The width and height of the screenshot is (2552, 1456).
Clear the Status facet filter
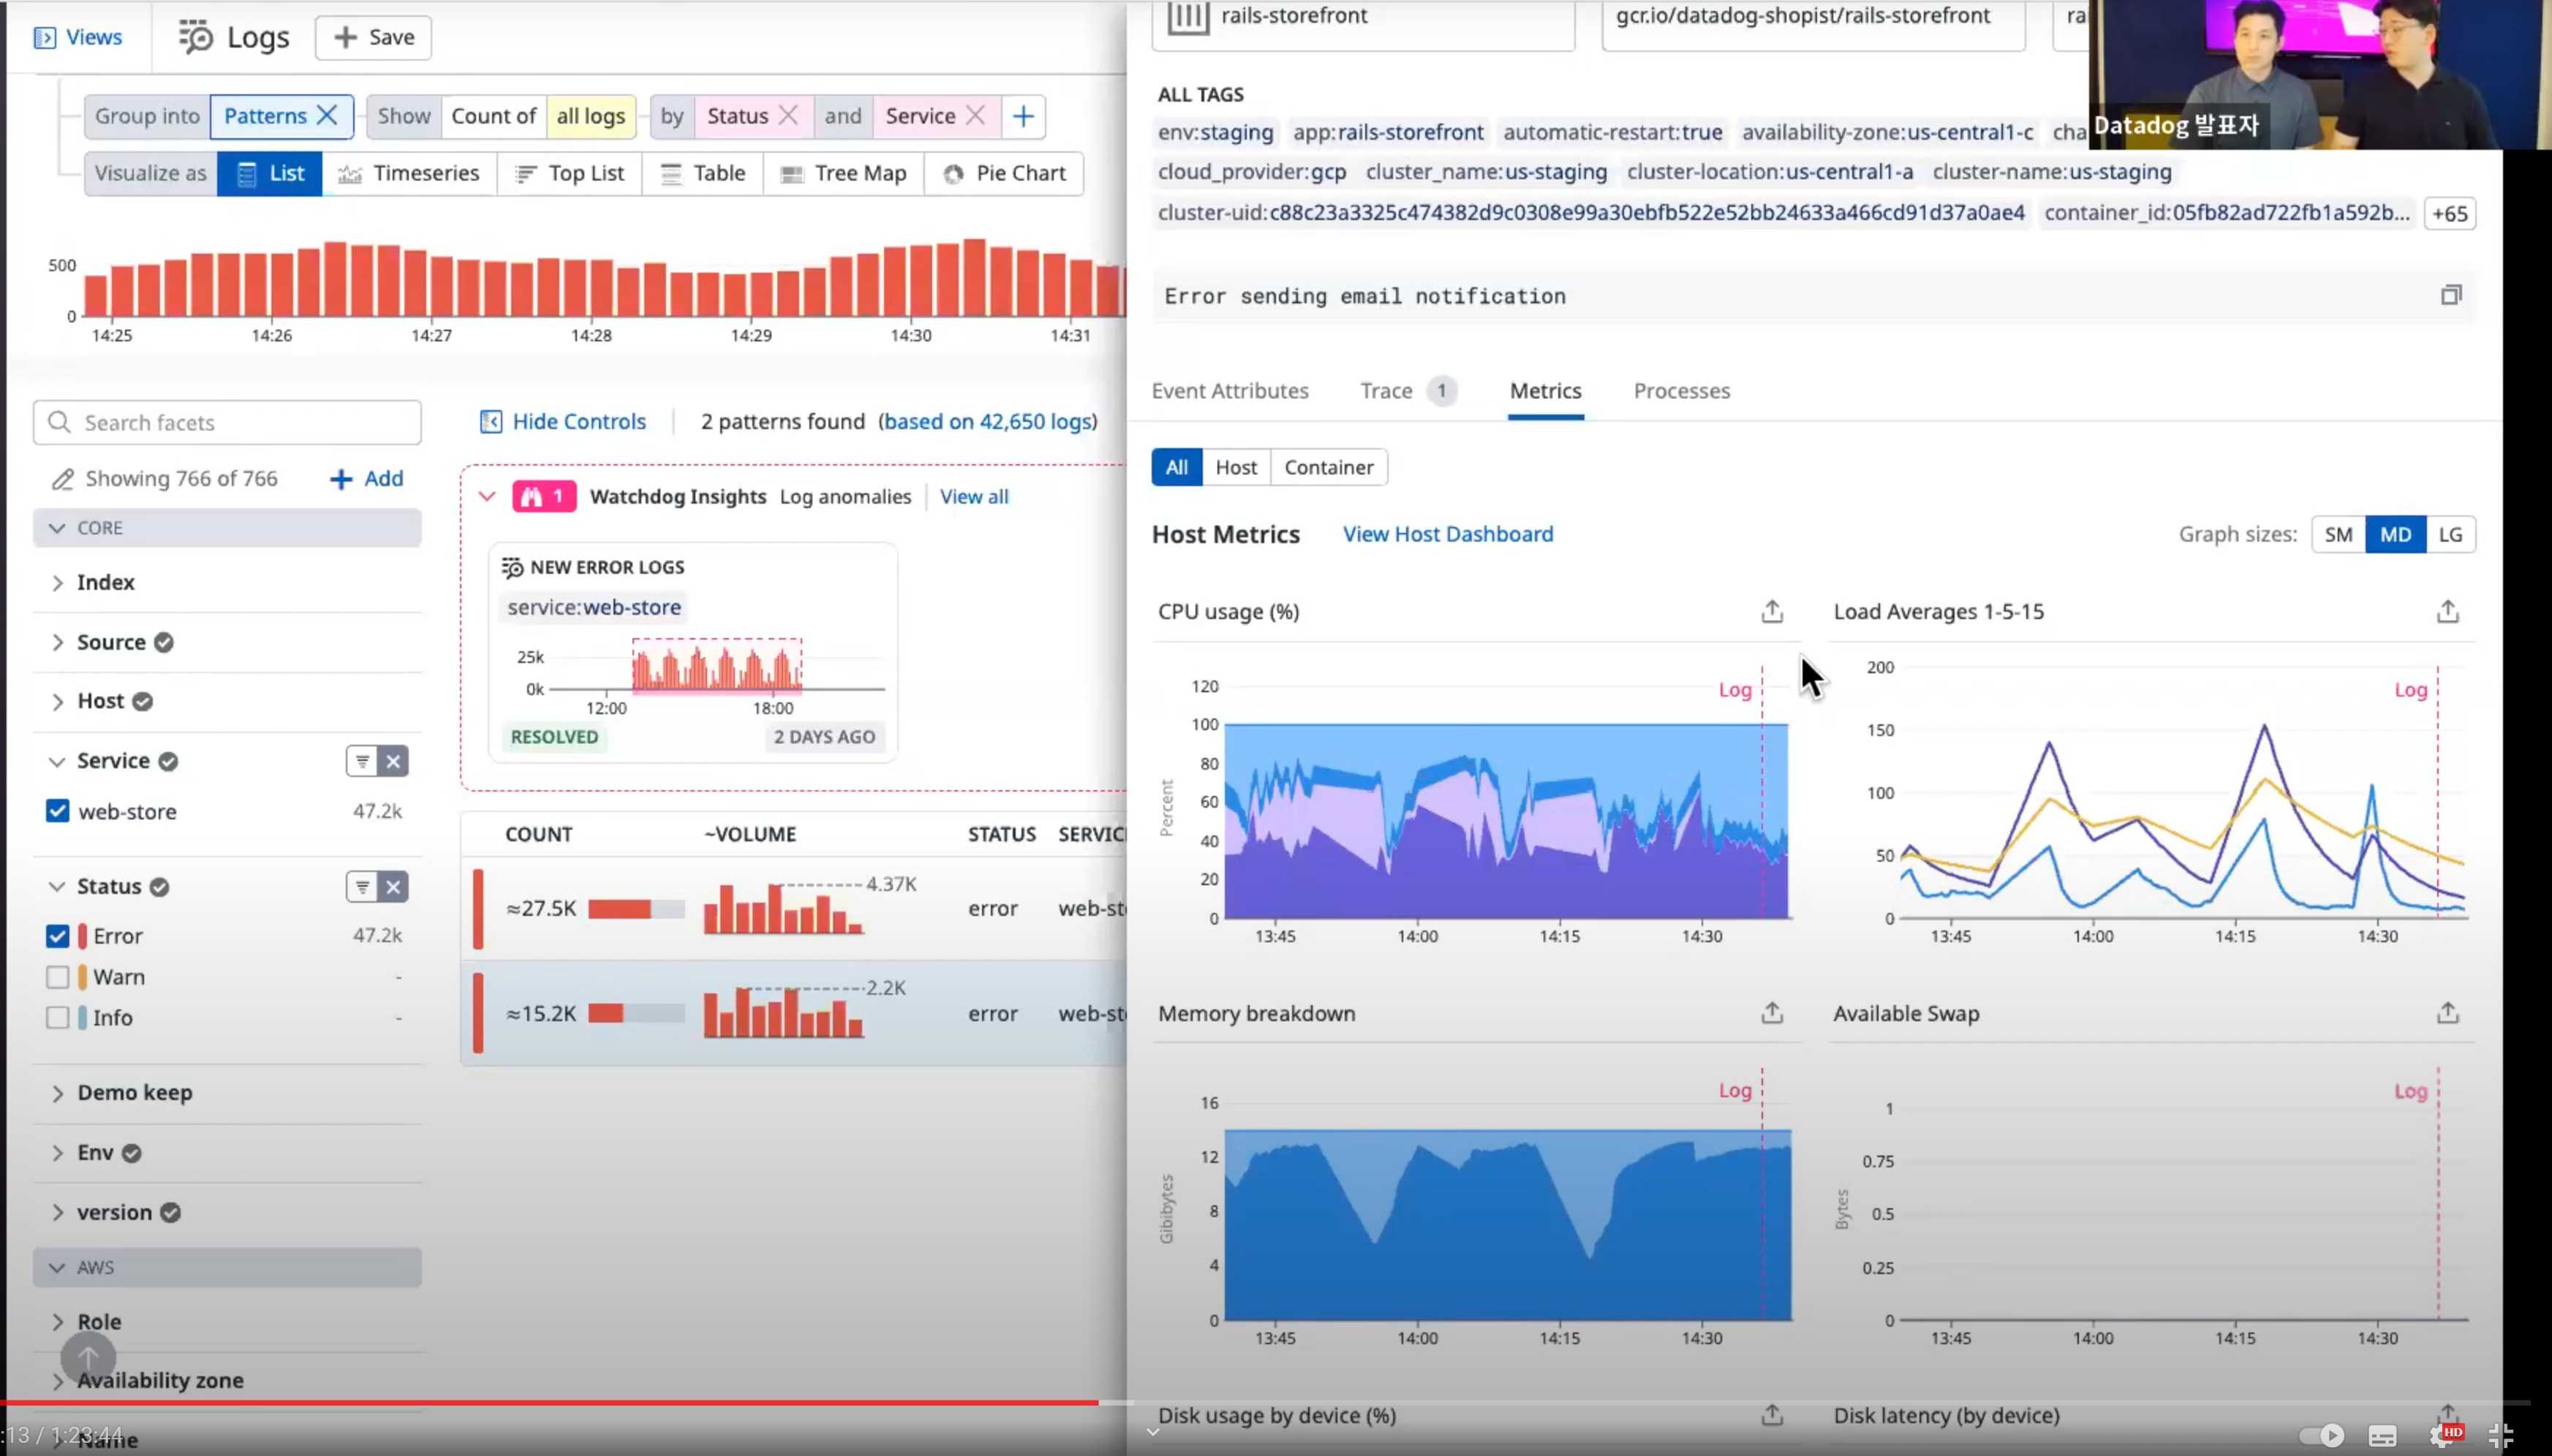coord(393,887)
